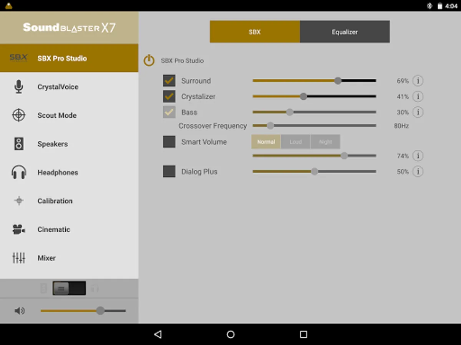Select Night smart volume mode
The image size is (461, 345).
[325, 142]
